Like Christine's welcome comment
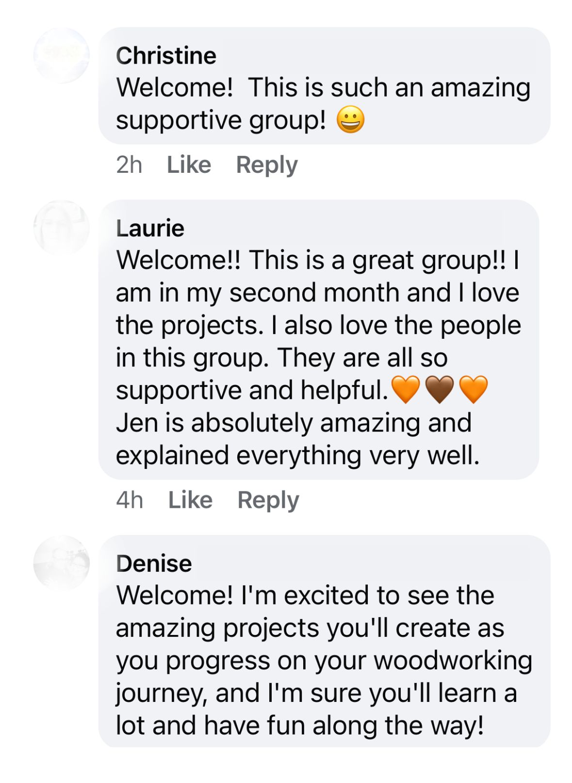This screenshot has height=783, width=572. [189, 165]
